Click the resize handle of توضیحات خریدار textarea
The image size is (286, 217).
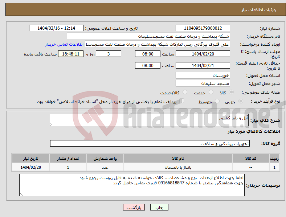tap(21, 195)
